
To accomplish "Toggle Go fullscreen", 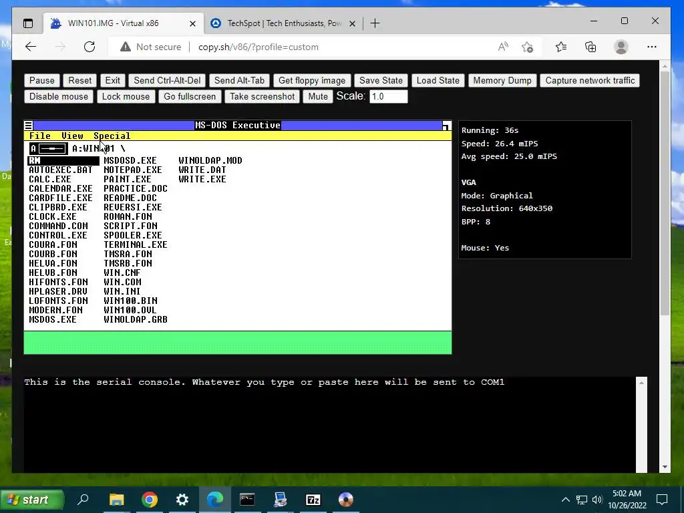I will click(189, 96).
